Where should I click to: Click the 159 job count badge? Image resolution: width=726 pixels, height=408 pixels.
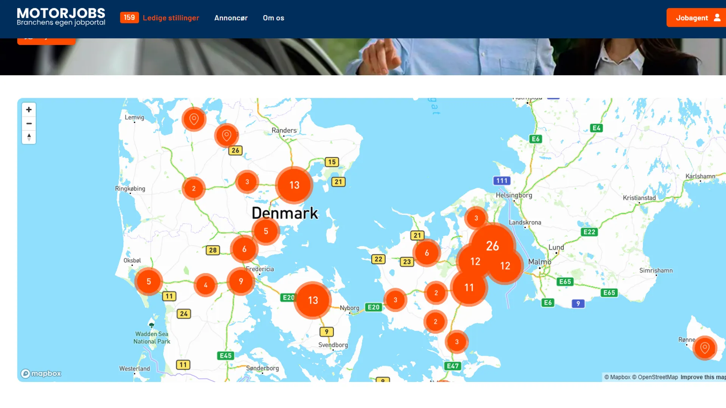[x=129, y=17]
